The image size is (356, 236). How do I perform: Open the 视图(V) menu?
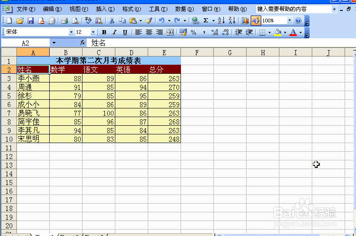click(x=79, y=9)
